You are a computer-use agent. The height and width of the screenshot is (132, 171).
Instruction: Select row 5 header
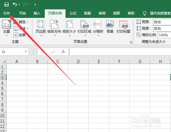click(x=3, y=88)
